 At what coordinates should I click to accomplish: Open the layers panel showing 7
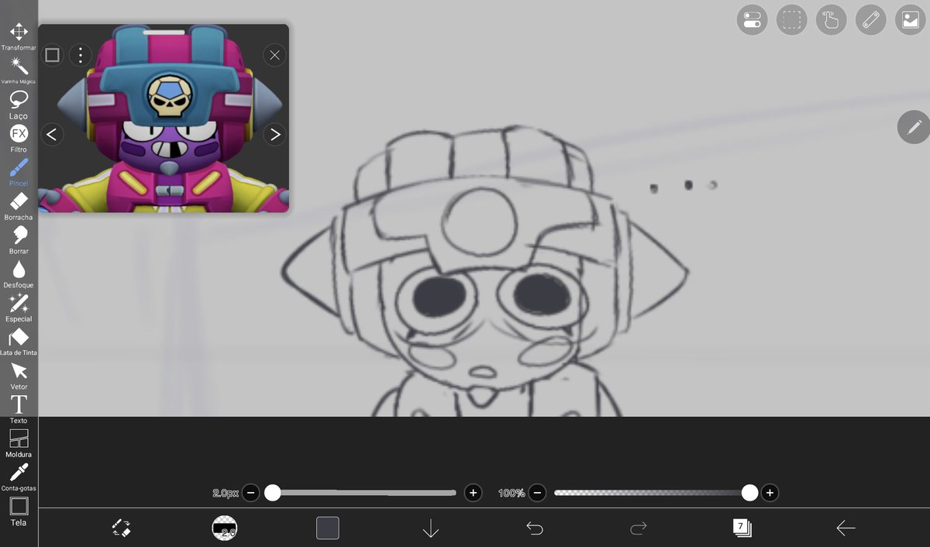pos(742,528)
